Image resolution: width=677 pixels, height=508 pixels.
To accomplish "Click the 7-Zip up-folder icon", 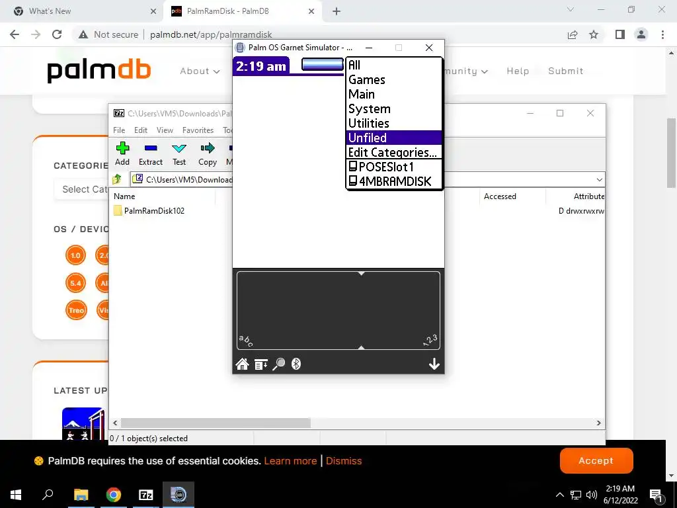I will coord(117,179).
